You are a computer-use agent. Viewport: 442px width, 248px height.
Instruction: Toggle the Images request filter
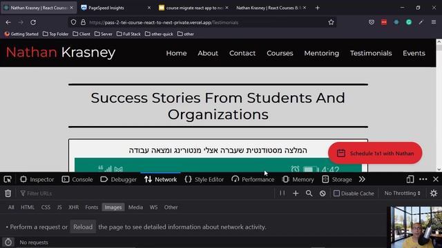(x=113, y=207)
